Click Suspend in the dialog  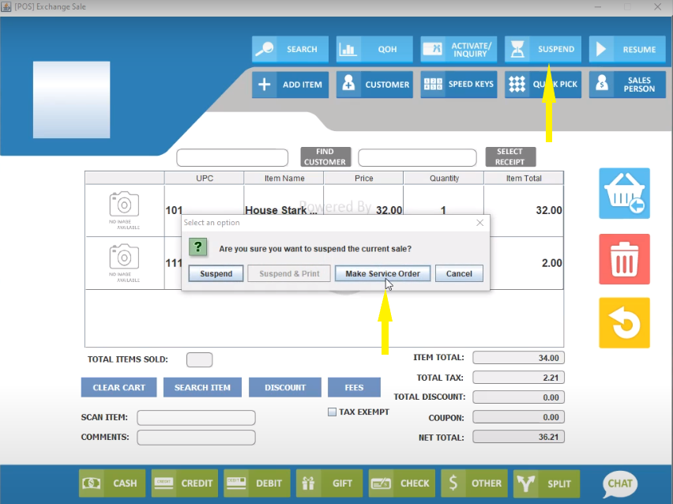click(x=216, y=273)
